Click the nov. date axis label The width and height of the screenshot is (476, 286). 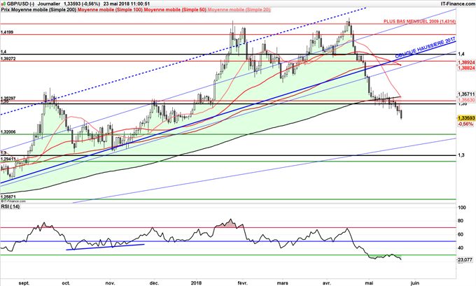110,283
